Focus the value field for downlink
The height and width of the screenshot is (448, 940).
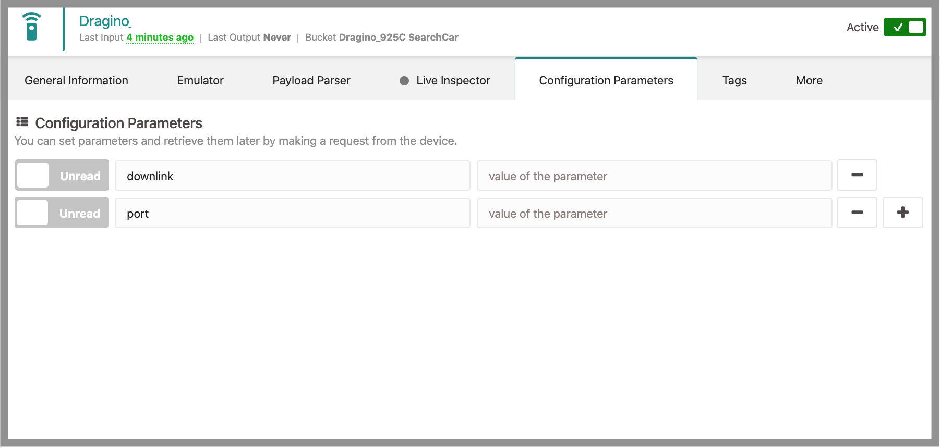point(655,176)
